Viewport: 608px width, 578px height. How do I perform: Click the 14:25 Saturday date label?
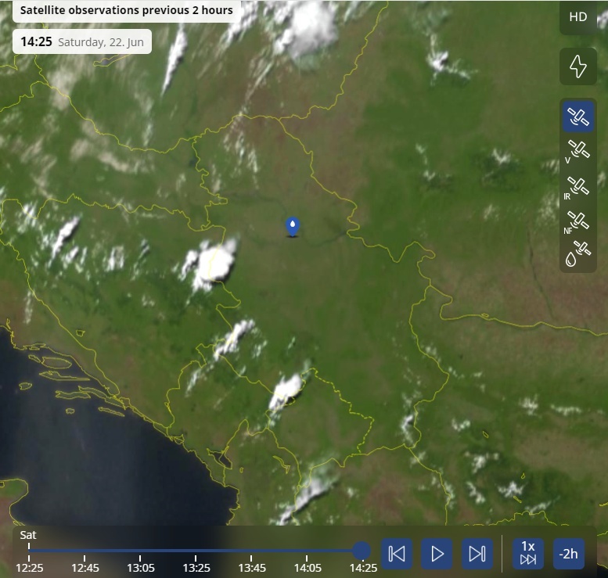point(82,41)
